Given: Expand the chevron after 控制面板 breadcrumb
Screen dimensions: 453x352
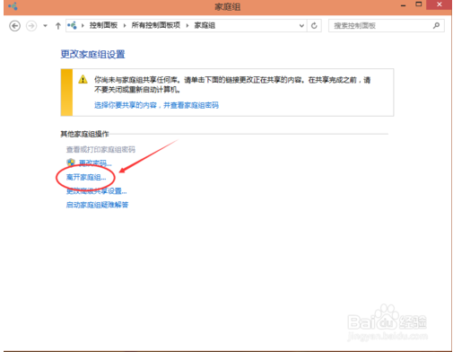Looking at the screenshot, I should (125, 25).
